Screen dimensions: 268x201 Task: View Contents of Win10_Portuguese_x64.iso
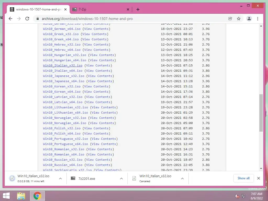(x=104, y=144)
